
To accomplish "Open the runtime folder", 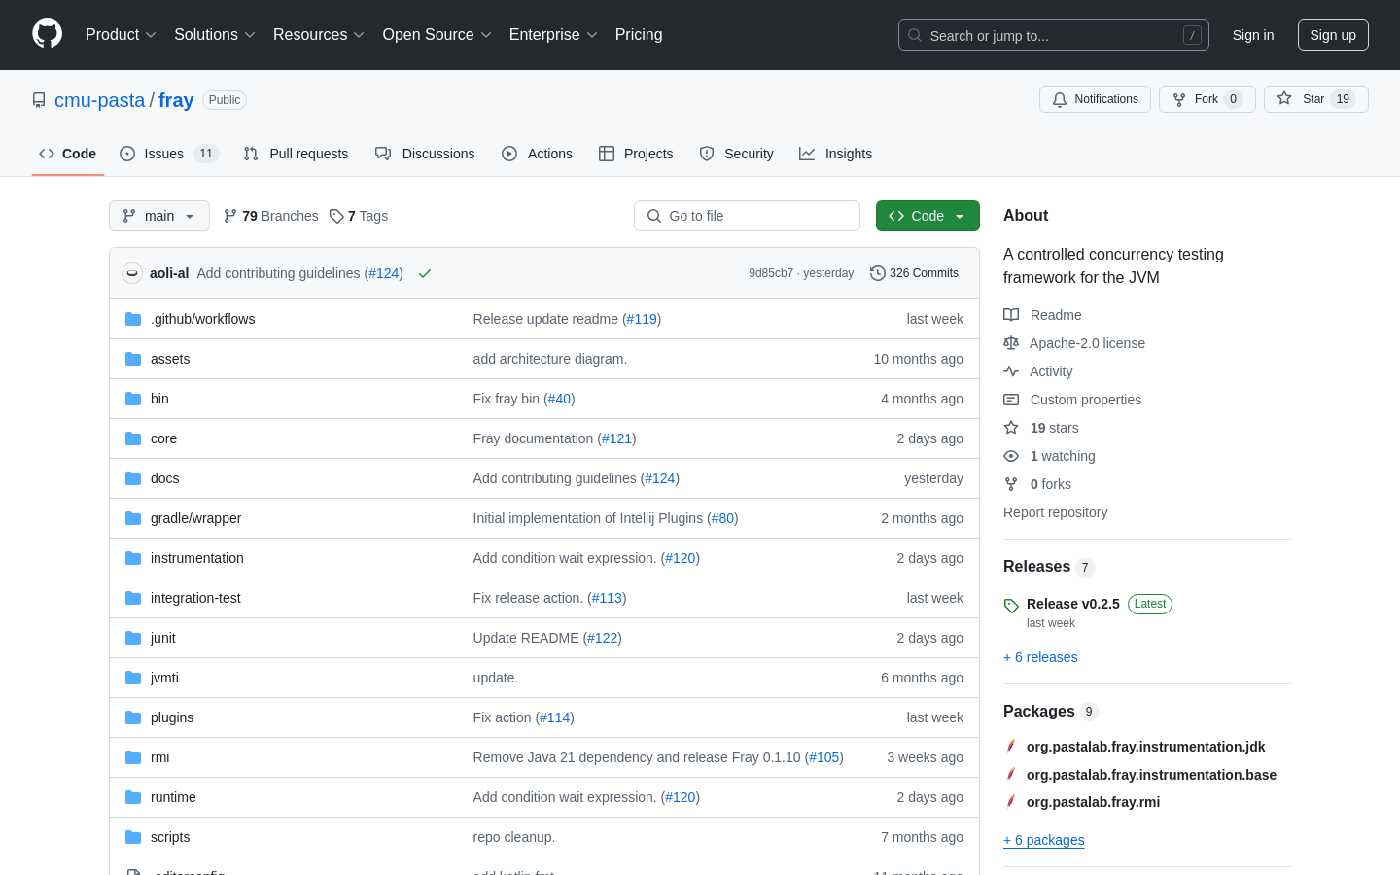I will click(173, 797).
